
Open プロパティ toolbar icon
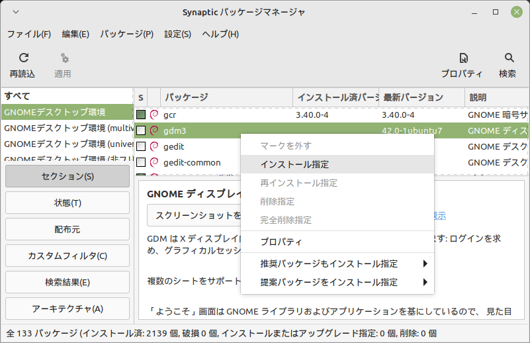tap(463, 58)
